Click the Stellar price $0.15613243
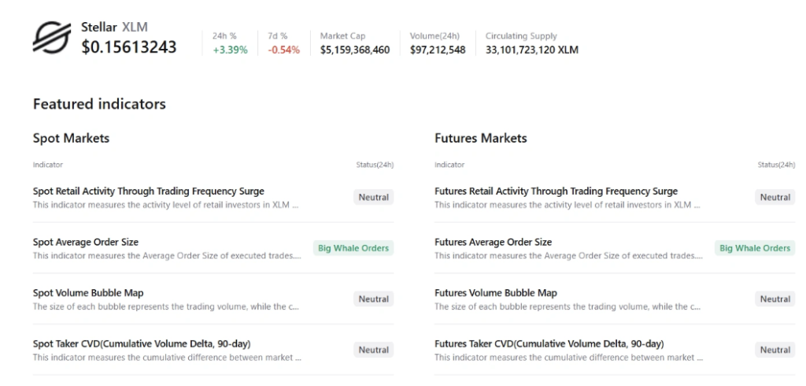The height and width of the screenshot is (386, 806). (129, 47)
